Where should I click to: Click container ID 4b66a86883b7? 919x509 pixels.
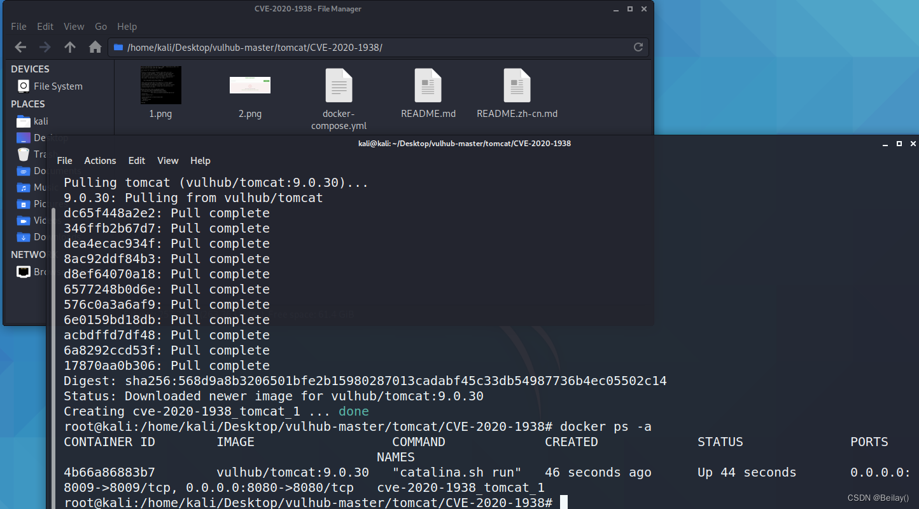click(109, 472)
